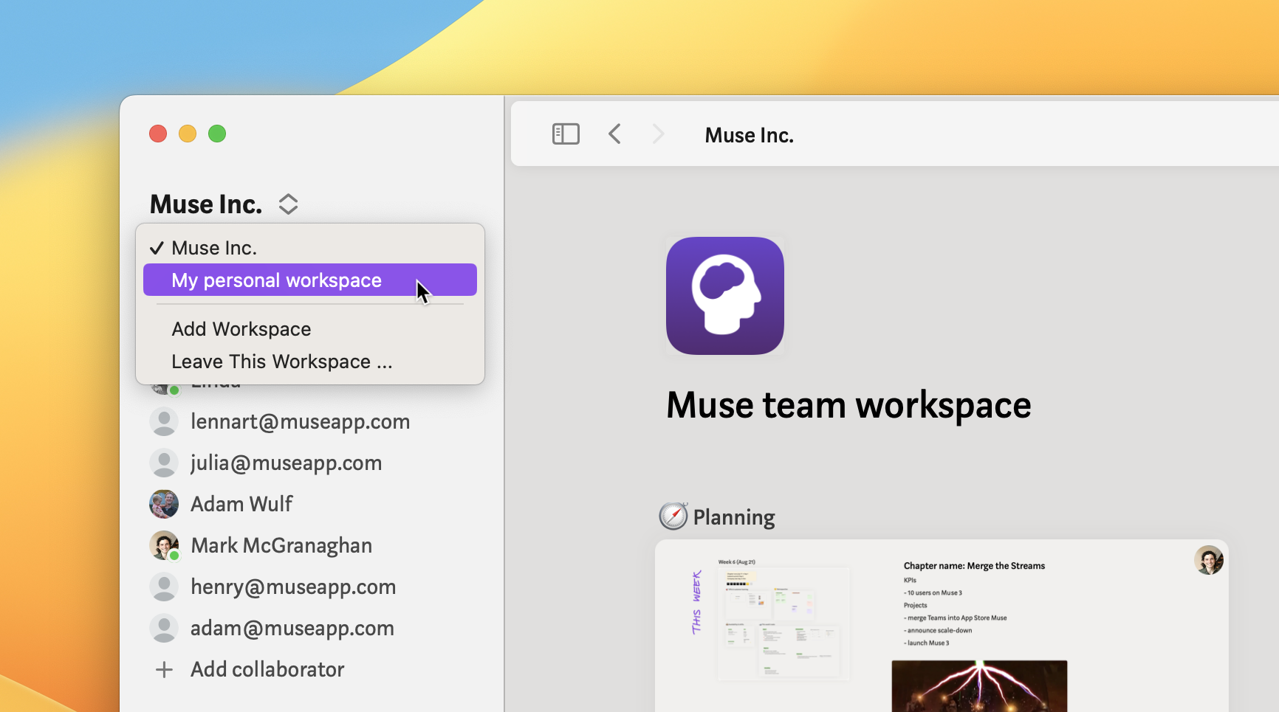Select collaborator lennart@museapp.com
Screen dimensions: 1279x712
[x=300, y=421]
